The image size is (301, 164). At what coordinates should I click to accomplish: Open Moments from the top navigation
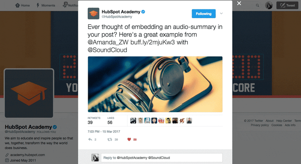tap(46, 5)
